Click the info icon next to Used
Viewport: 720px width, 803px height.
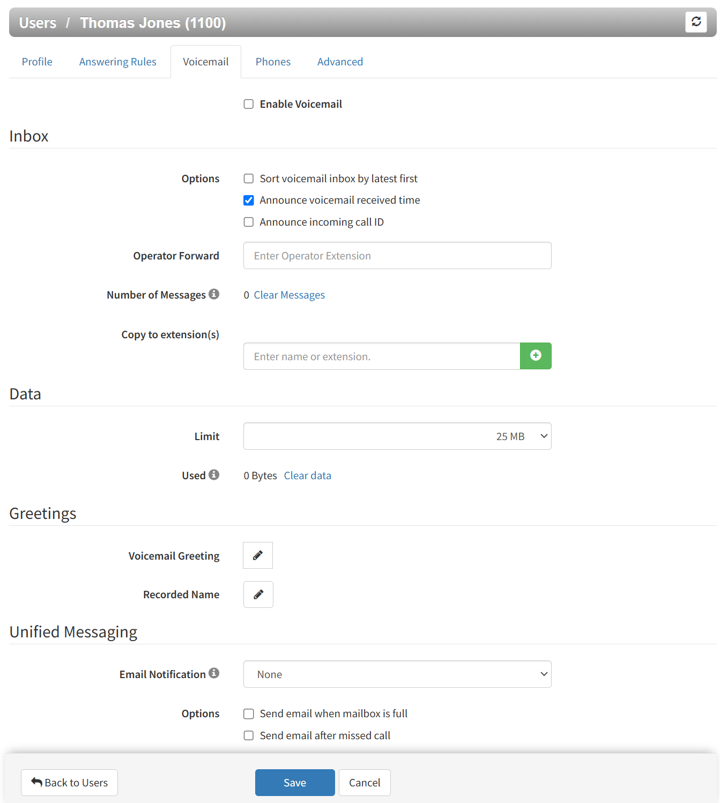(x=214, y=474)
